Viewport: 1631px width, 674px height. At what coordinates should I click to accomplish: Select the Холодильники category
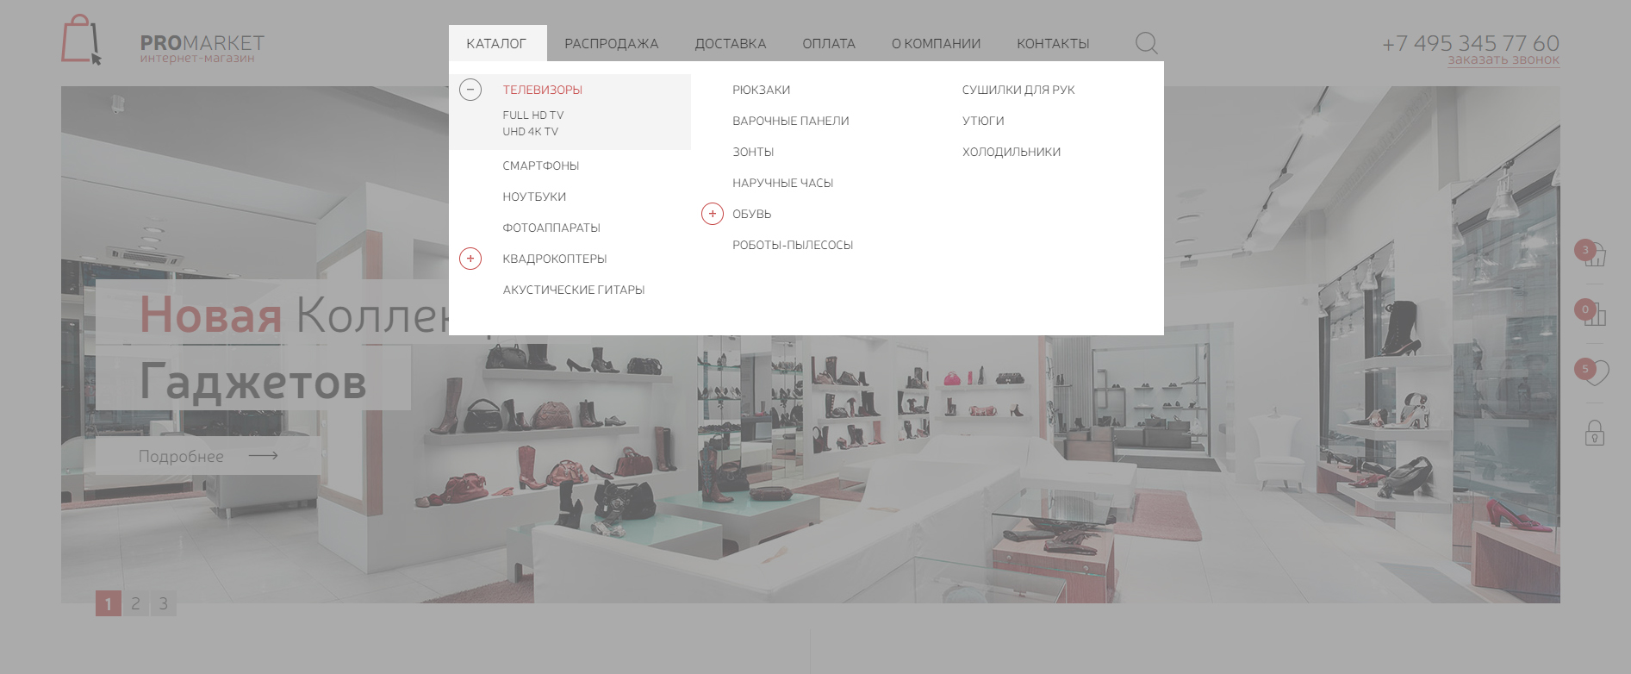[x=1011, y=152]
